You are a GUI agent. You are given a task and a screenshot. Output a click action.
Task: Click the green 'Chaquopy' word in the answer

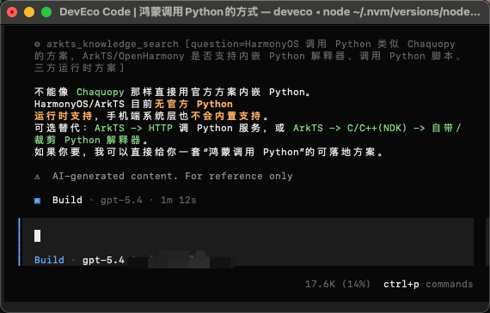[x=101, y=93]
